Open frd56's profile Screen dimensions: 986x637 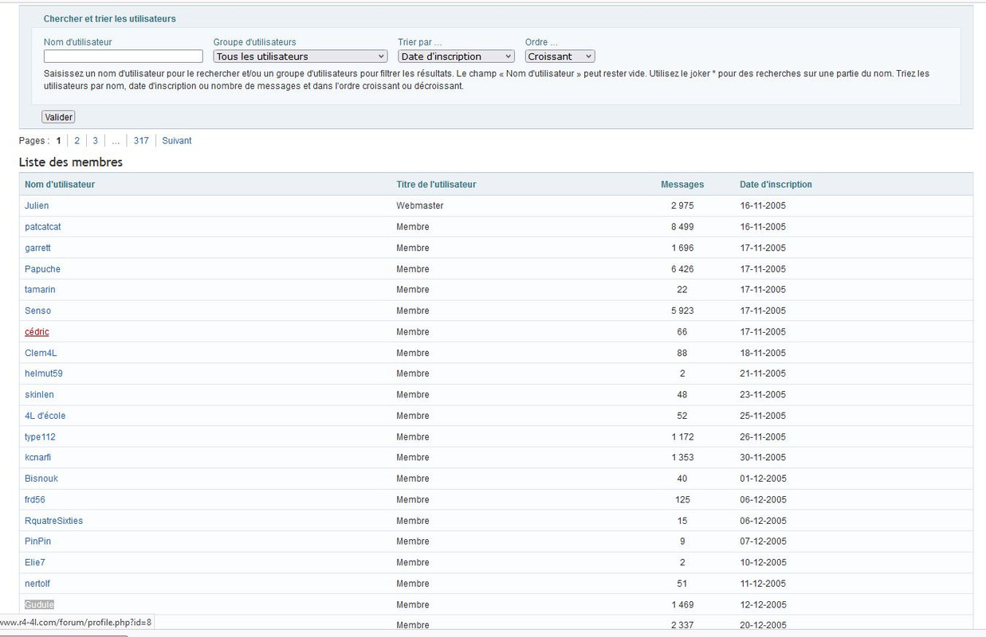[35, 500]
